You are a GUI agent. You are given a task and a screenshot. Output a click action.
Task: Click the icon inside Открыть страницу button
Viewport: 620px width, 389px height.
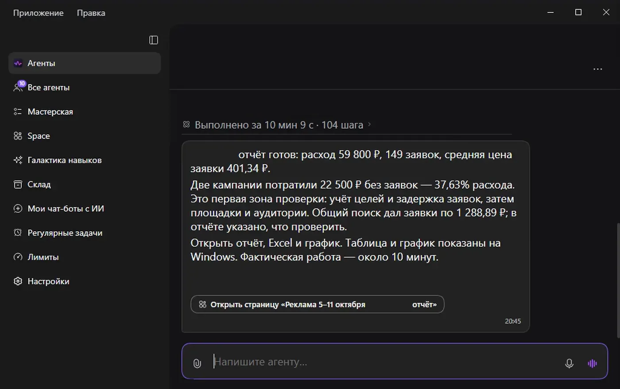tap(202, 304)
